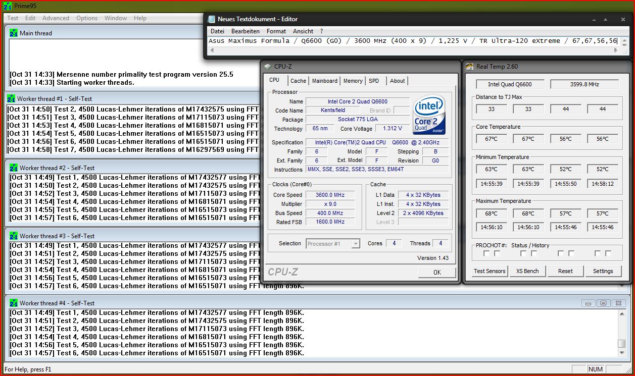Open the Advanced menu in Prime95
Screen dimensions: 635x376
point(56,18)
